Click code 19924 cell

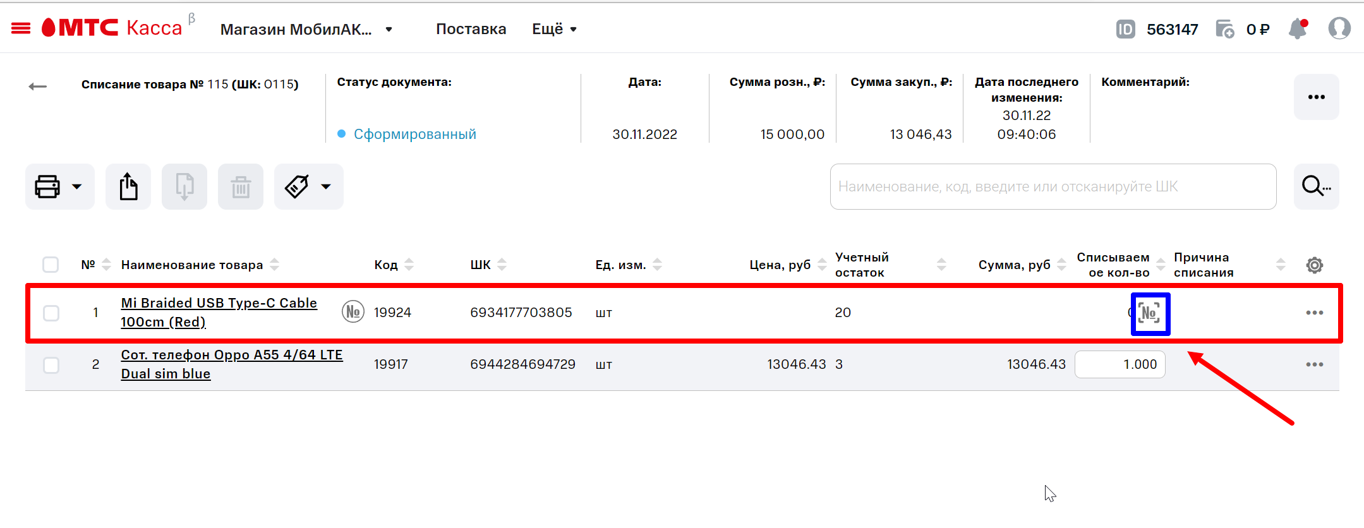[392, 312]
